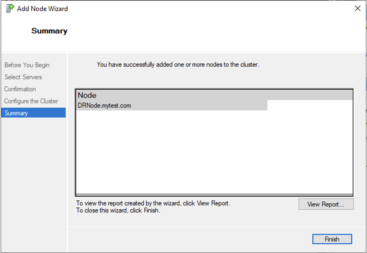Click the Summary heading text
367x253 pixels.
point(49,31)
